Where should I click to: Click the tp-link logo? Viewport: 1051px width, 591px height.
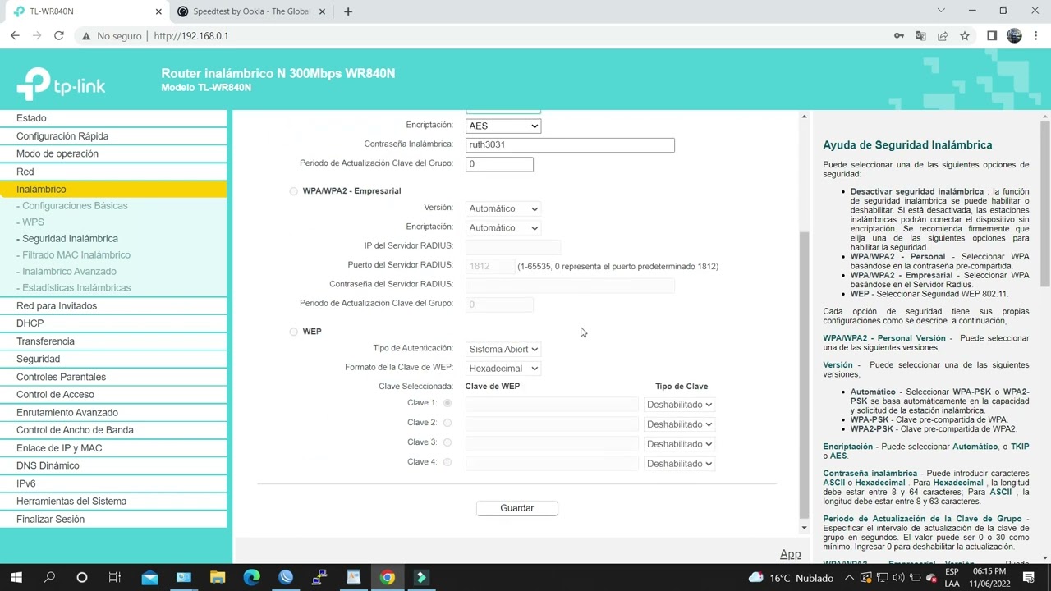pyautogui.click(x=61, y=84)
